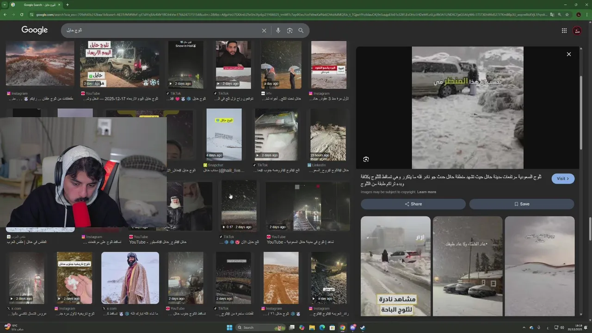Open Microsoft Store from the taskbar
The height and width of the screenshot is (333, 592).
tap(332, 327)
